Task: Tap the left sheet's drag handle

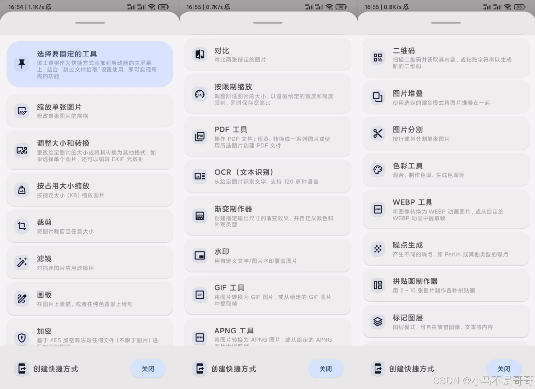Action: (x=90, y=23)
